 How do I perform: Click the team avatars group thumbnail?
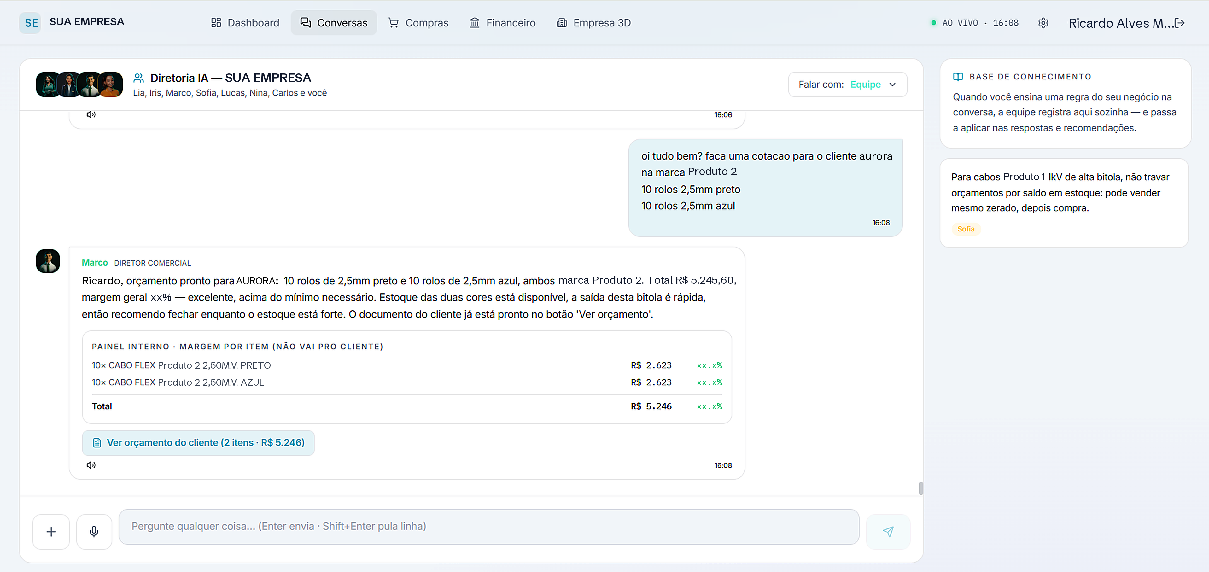click(x=79, y=85)
